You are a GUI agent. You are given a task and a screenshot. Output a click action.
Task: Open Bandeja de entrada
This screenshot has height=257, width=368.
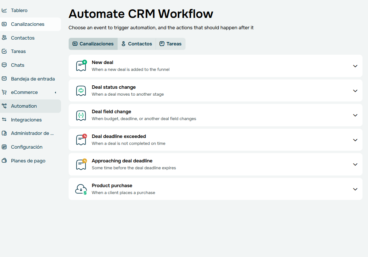pos(33,79)
